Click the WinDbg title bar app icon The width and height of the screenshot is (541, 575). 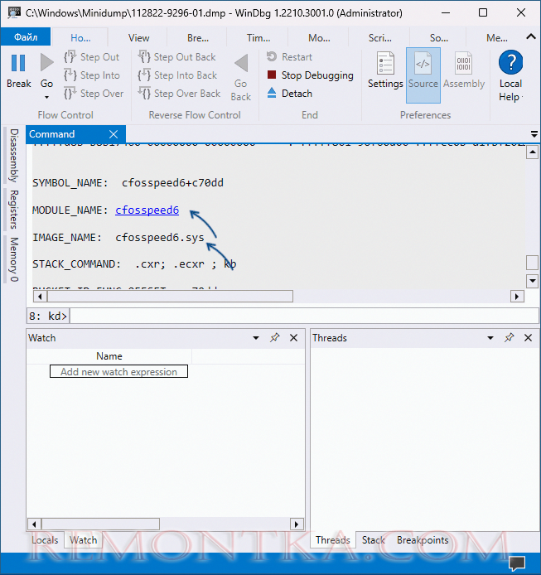[x=13, y=12]
